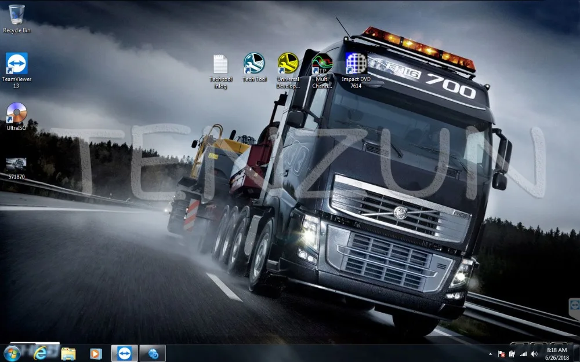Select the Tech Tool desktop shortcut
Screen dimensions: 580x362
tap(255, 67)
